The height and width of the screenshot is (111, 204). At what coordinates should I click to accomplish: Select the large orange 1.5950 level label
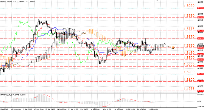click(x=189, y=16)
